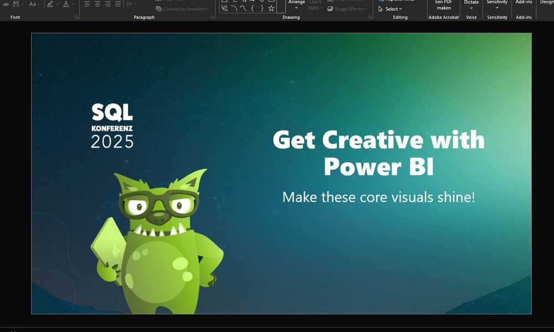The image size is (554, 332).
Task: Open the Change Case Aa menu
Action: pos(33,4)
